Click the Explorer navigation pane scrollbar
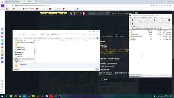This screenshot has height=98, width=174. (35, 51)
